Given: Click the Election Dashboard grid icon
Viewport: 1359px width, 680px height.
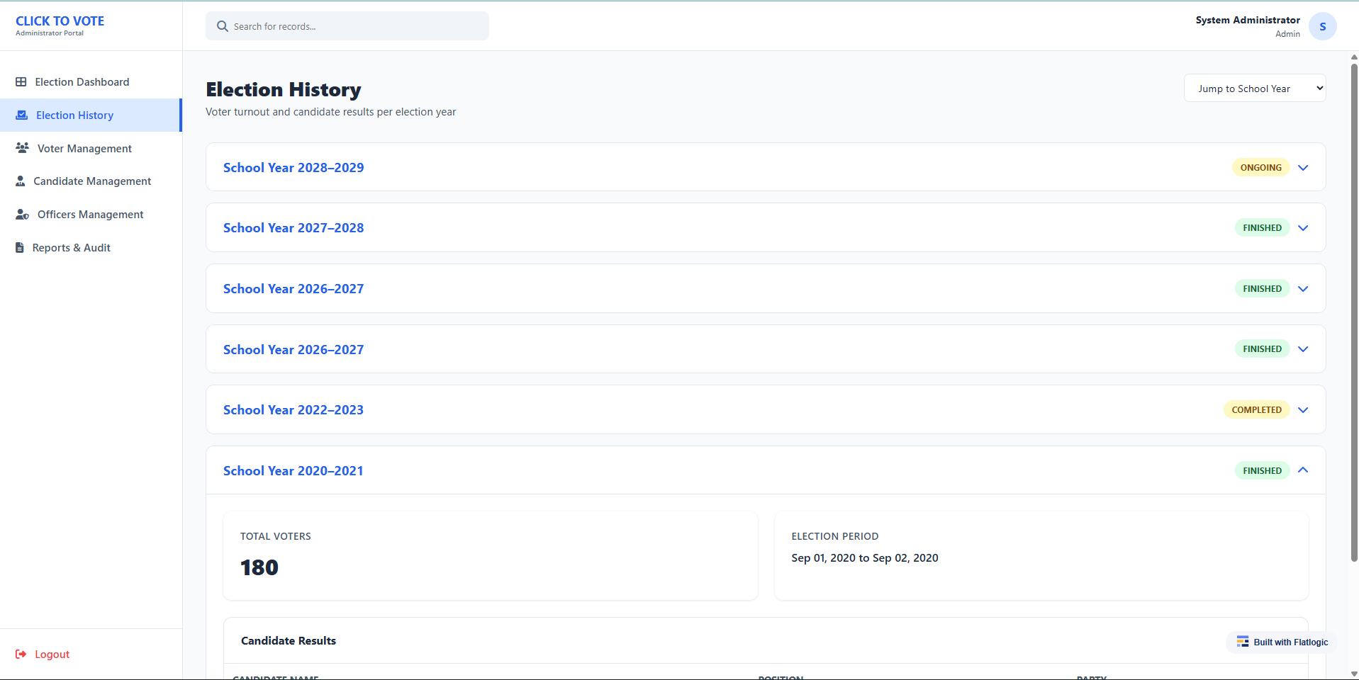Looking at the screenshot, I should (21, 82).
